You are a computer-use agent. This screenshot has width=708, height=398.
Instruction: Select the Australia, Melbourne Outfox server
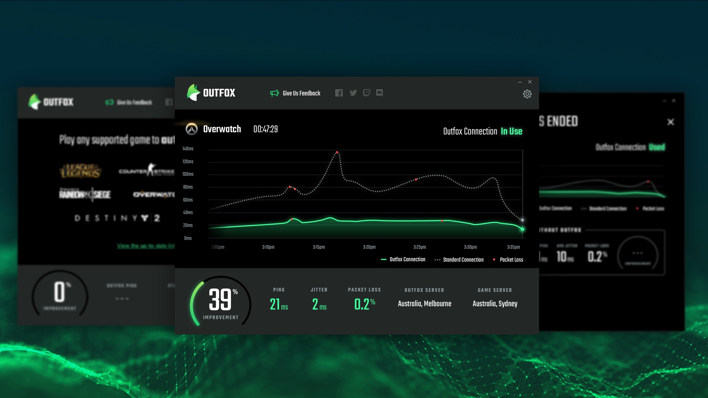pos(424,304)
